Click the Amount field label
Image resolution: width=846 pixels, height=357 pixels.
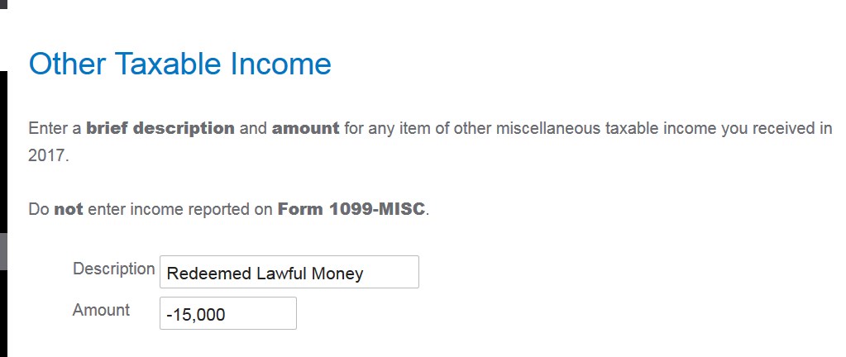(x=101, y=310)
